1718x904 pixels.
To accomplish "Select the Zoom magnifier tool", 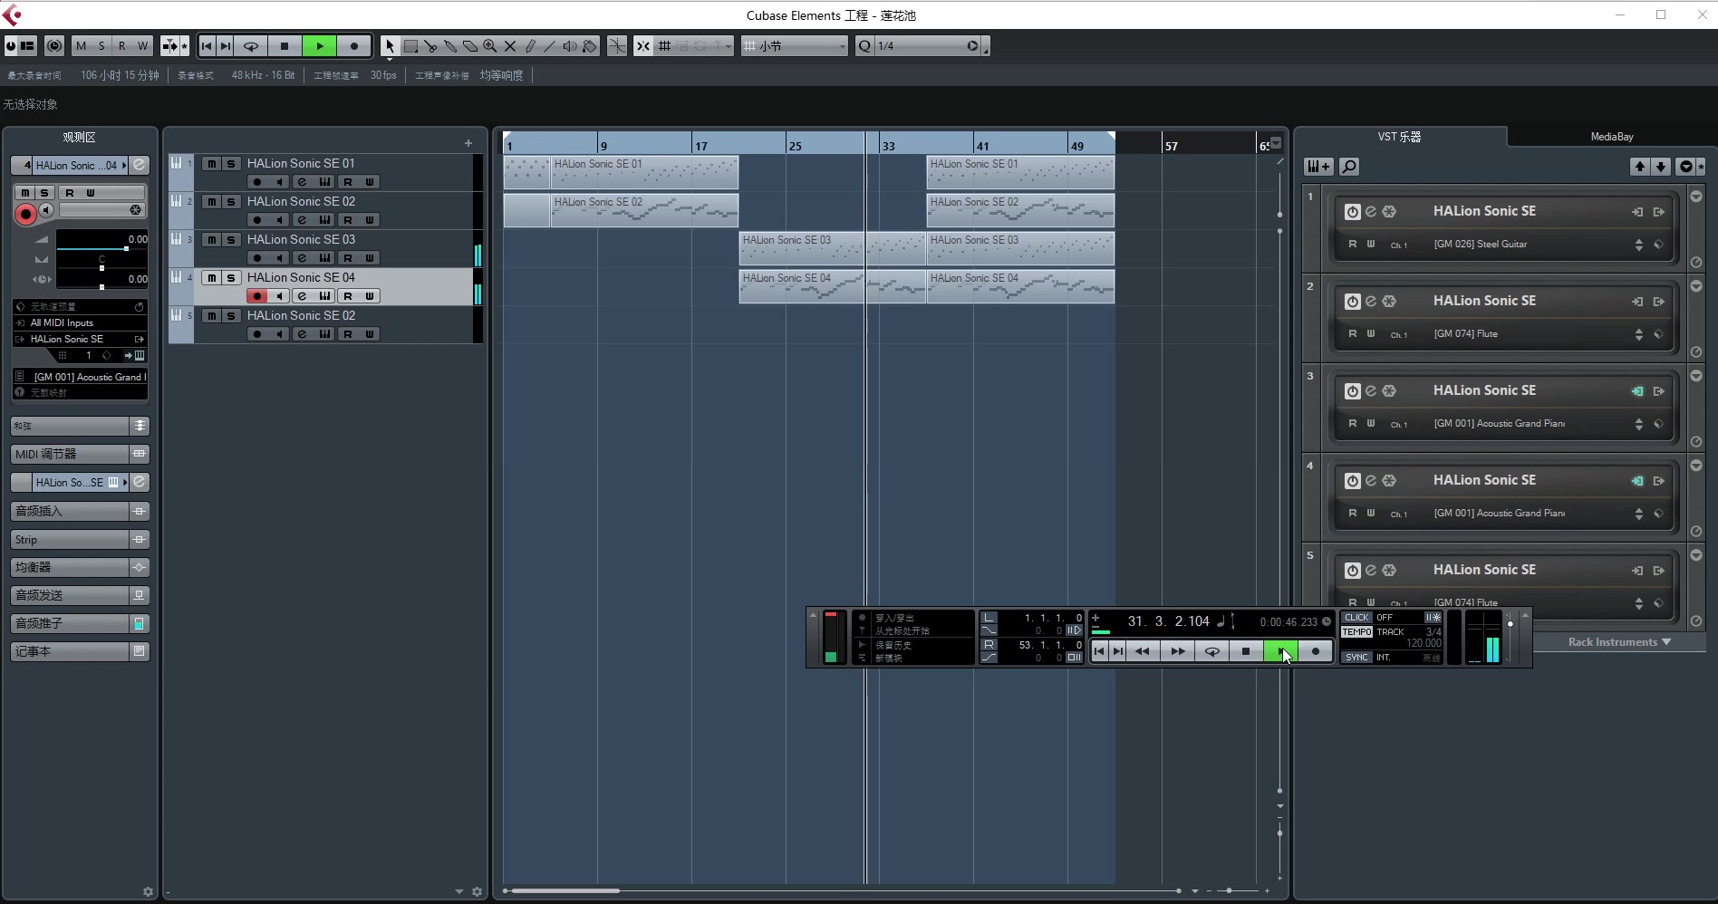I will [490, 46].
